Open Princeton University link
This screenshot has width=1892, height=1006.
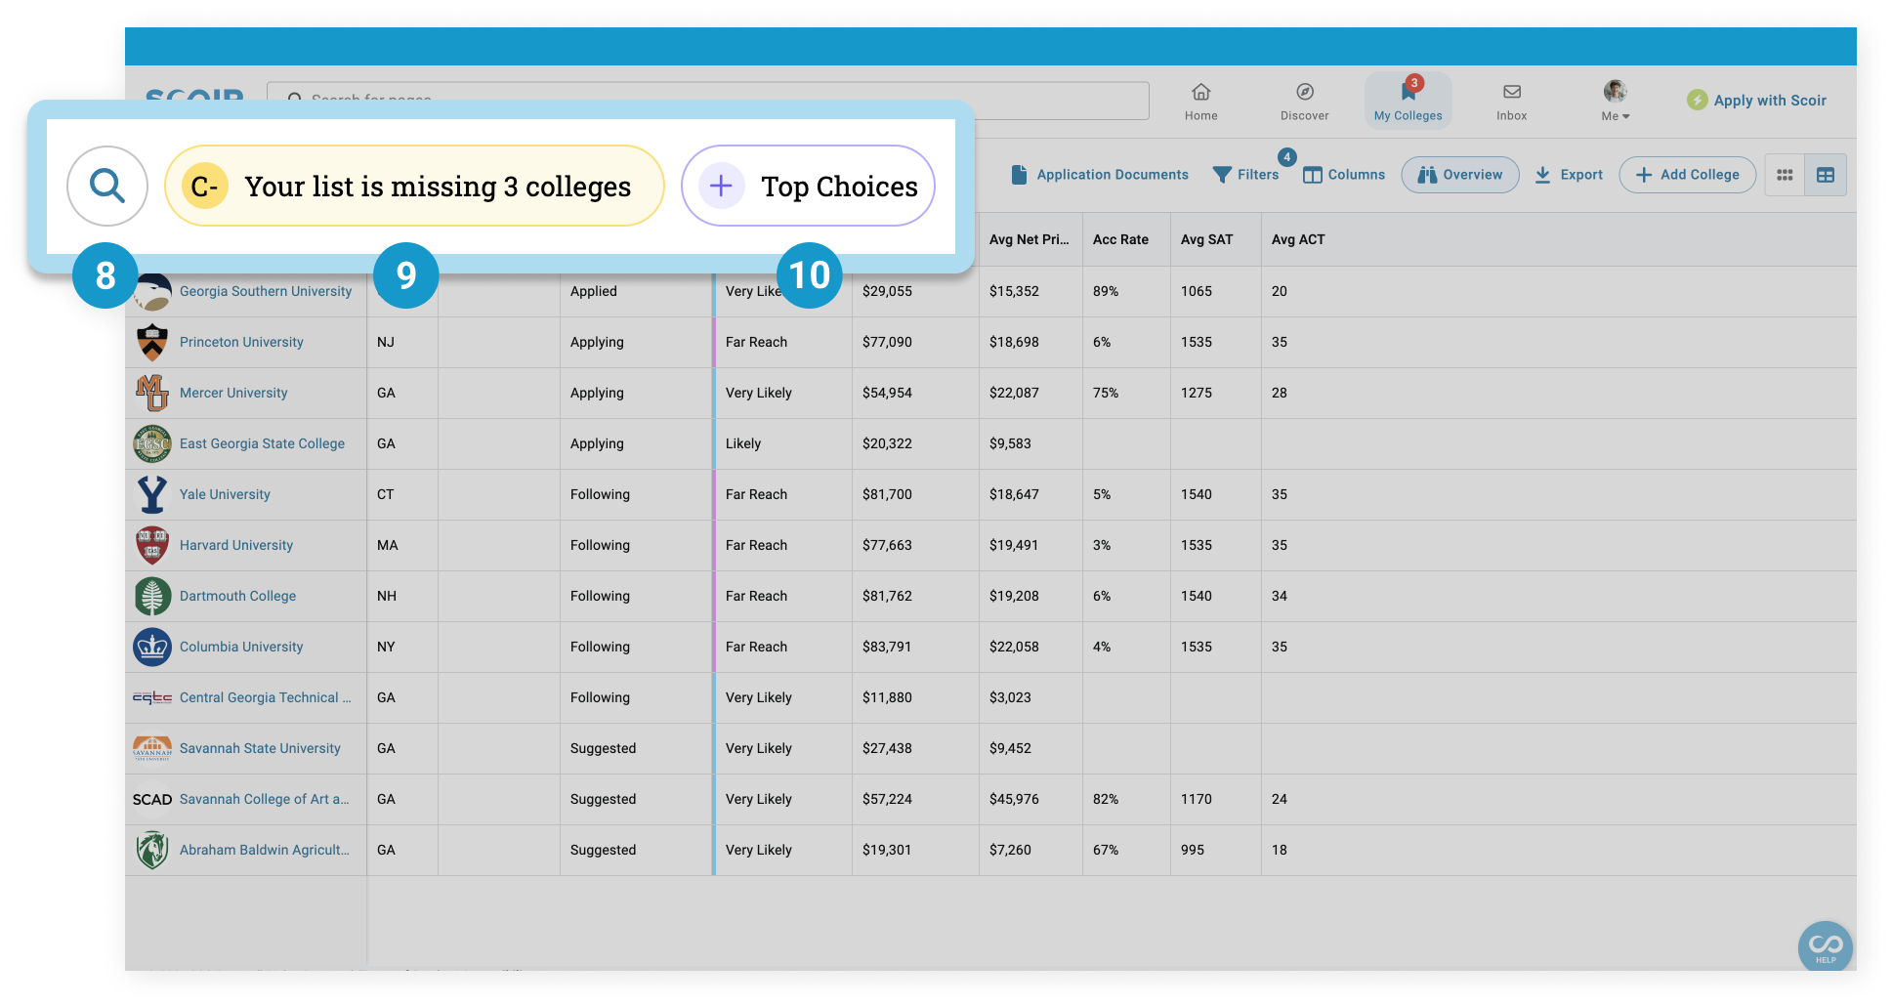241,342
